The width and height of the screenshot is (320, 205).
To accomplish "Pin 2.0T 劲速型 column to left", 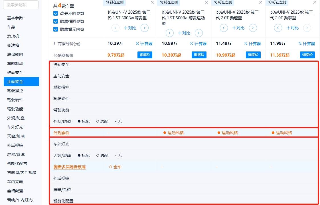I will [x=223, y=3].
